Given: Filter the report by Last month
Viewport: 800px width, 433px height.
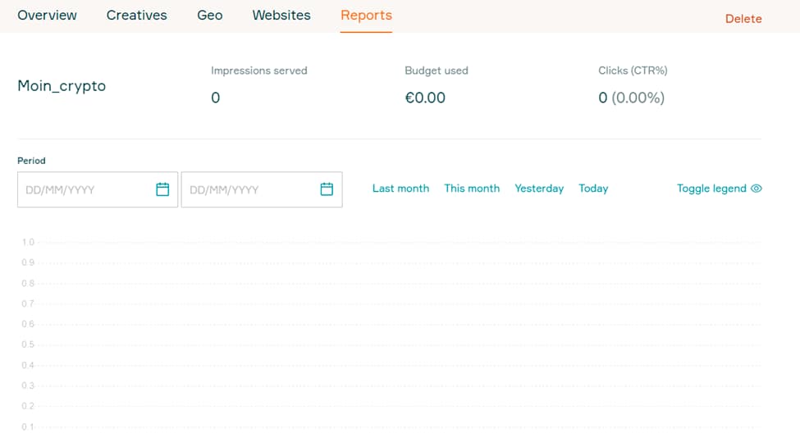Looking at the screenshot, I should click(400, 189).
